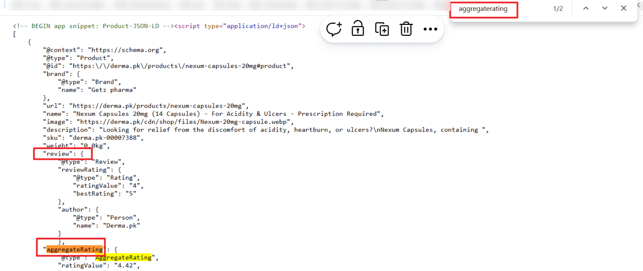
Task: Click the yellow highlighted AggregateRating value
Action: [x=123, y=257]
